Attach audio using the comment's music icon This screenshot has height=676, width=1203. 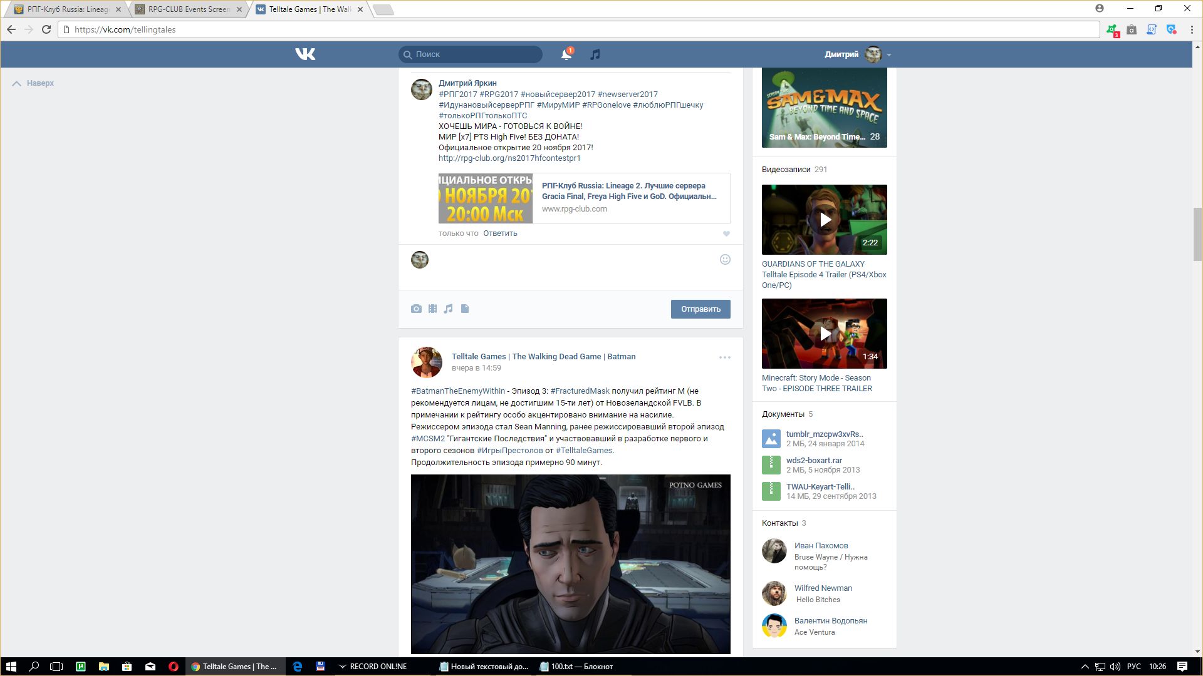tap(448, 309)
